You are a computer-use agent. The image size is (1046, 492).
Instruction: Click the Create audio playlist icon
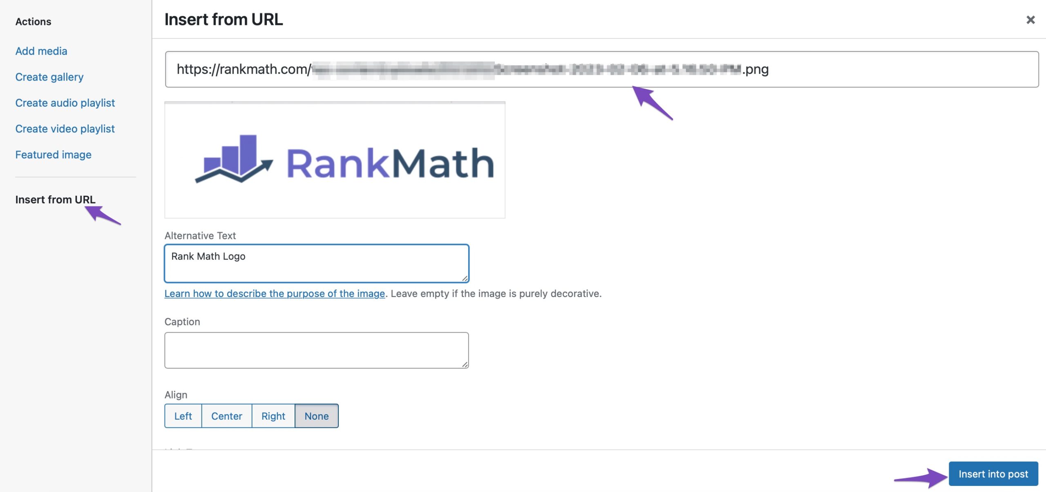pos(65,103)
